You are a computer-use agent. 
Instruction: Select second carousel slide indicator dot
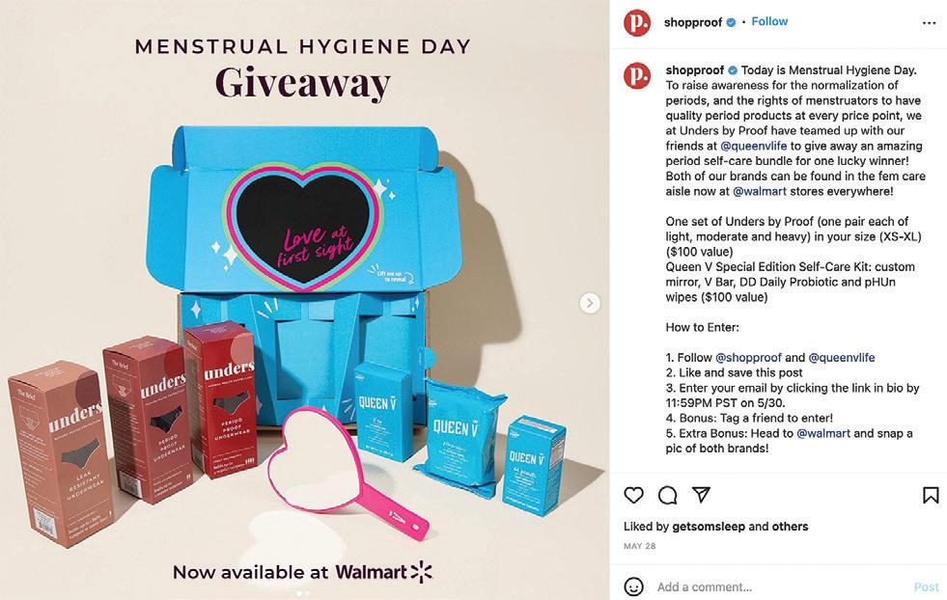point(307,594)
